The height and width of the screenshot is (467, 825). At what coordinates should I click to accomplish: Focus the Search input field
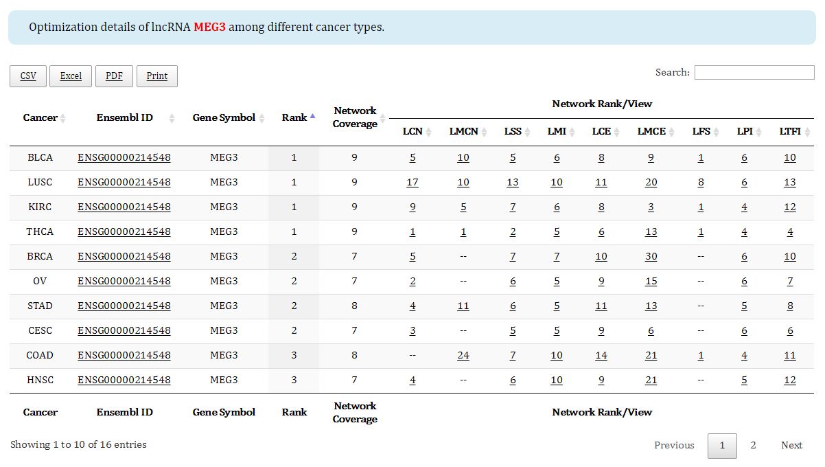(x=754, y=72)
